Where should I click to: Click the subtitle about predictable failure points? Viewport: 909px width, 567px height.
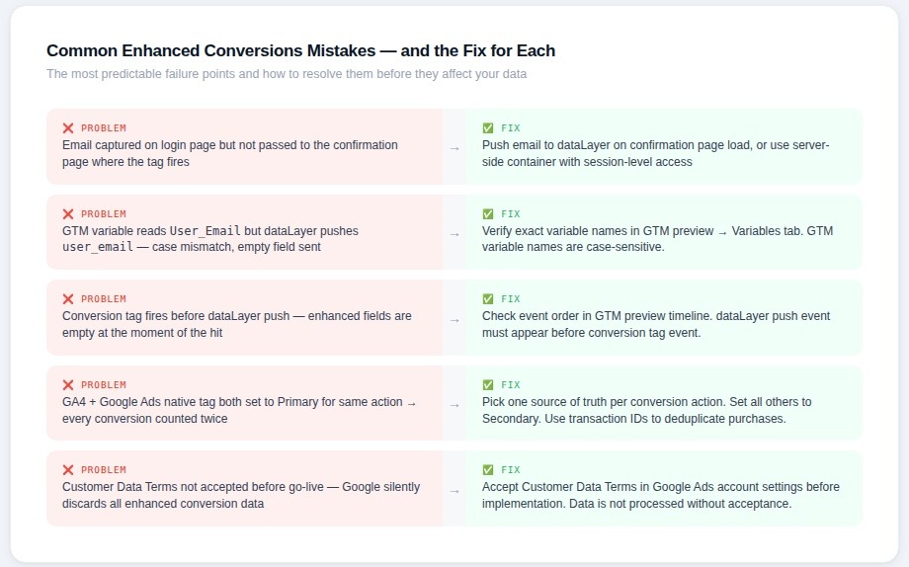(x=287, y=74)
